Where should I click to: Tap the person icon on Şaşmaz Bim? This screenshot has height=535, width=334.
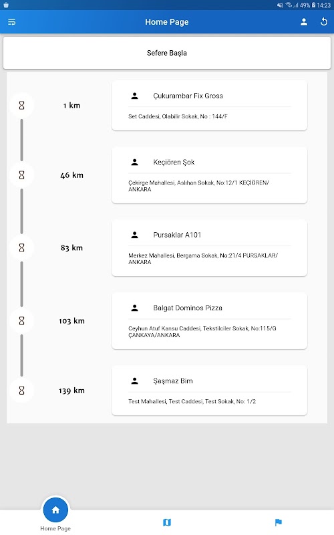[135, 381]
